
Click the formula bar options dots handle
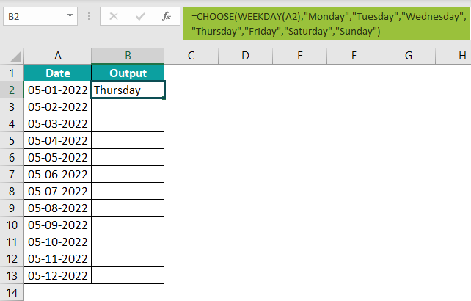89,16
